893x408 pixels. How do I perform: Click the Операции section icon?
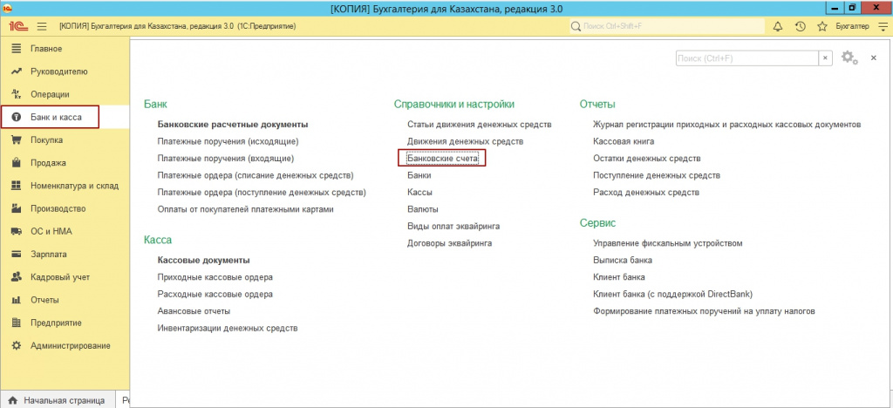17,94
